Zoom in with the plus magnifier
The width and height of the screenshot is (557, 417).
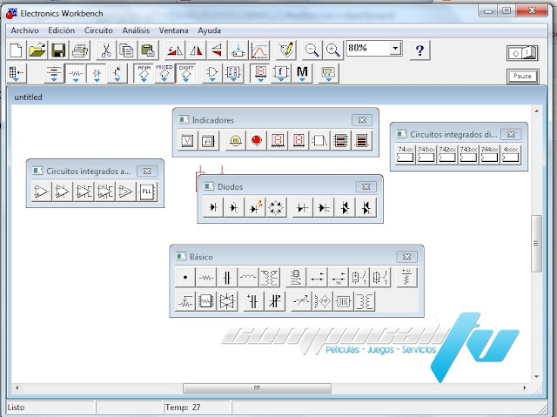(333, 50)
